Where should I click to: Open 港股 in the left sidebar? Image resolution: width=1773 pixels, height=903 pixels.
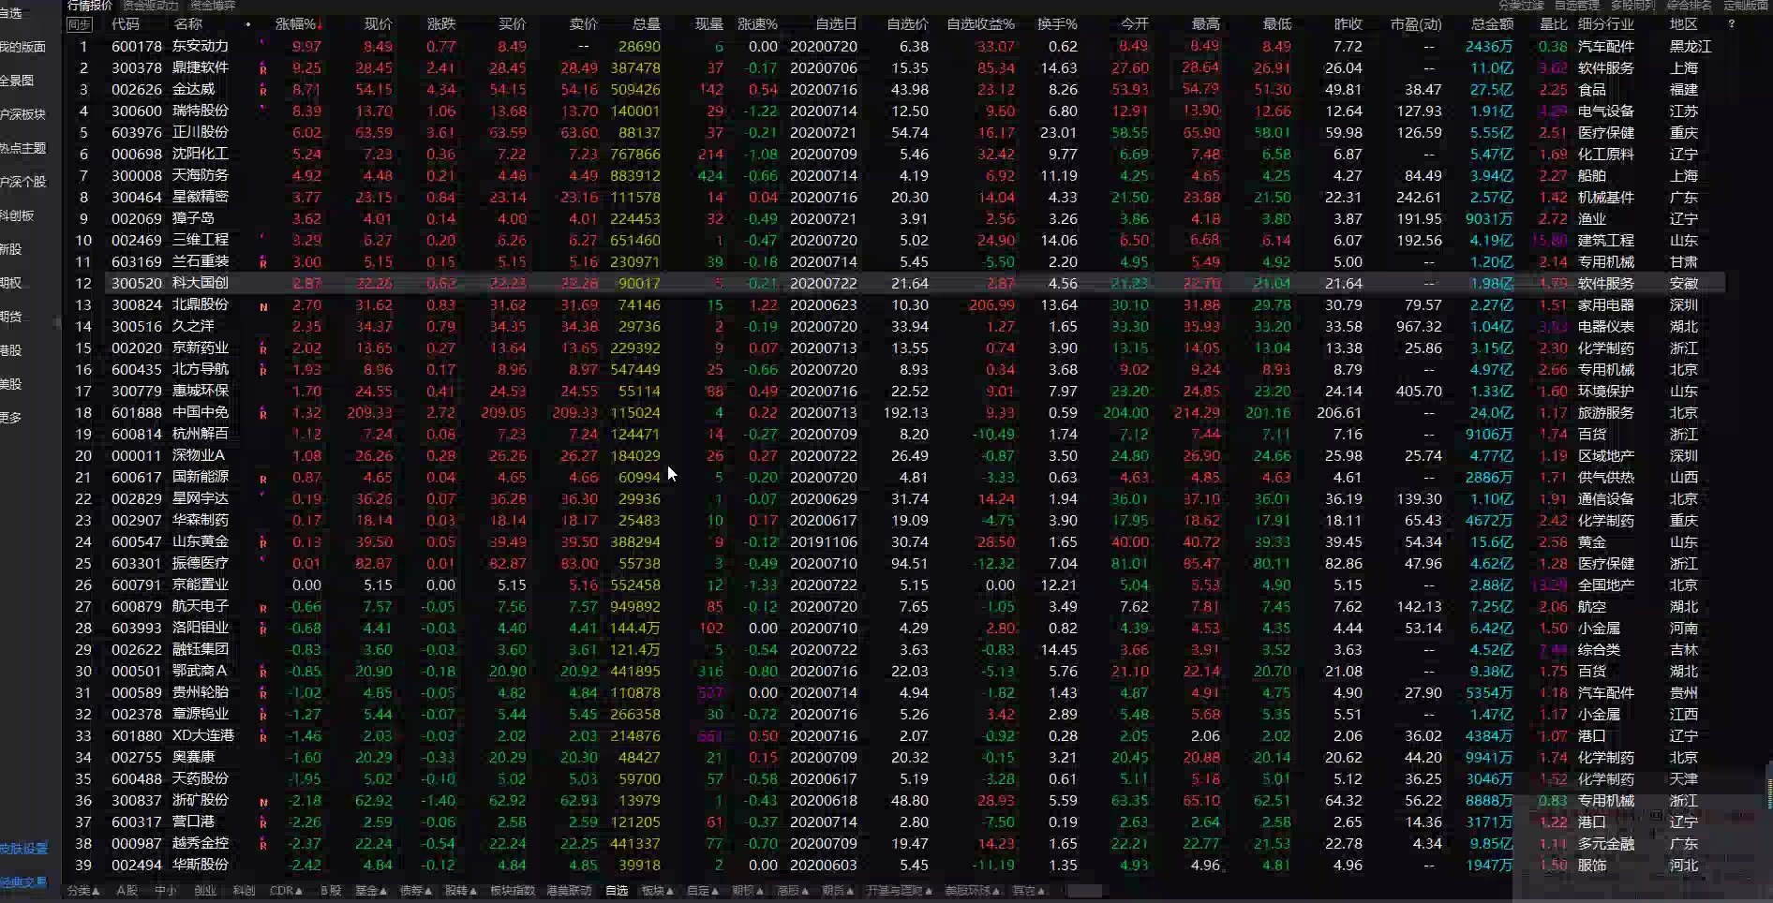11,350
